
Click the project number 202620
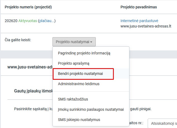pos(11,21)
